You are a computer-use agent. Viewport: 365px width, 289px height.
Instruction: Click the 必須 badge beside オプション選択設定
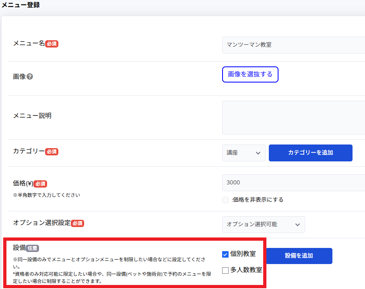pos(77,223)
